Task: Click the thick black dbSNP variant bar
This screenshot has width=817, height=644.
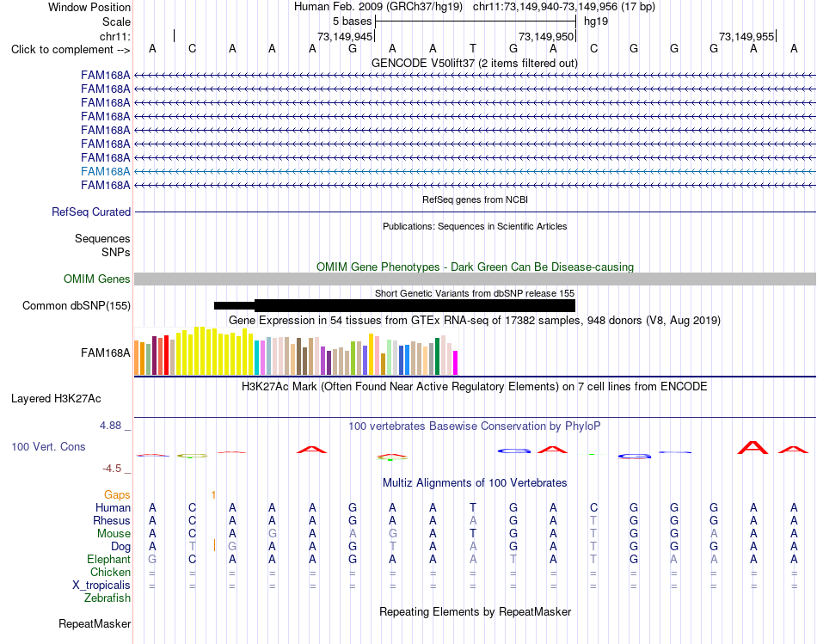Action: coord(415,305)
